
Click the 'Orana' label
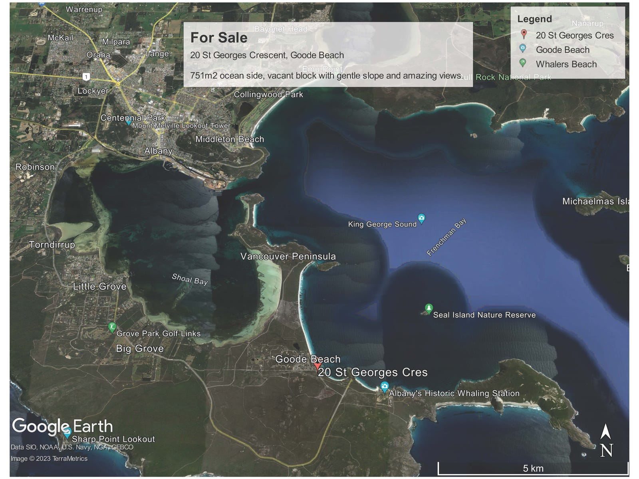[98, 55]
